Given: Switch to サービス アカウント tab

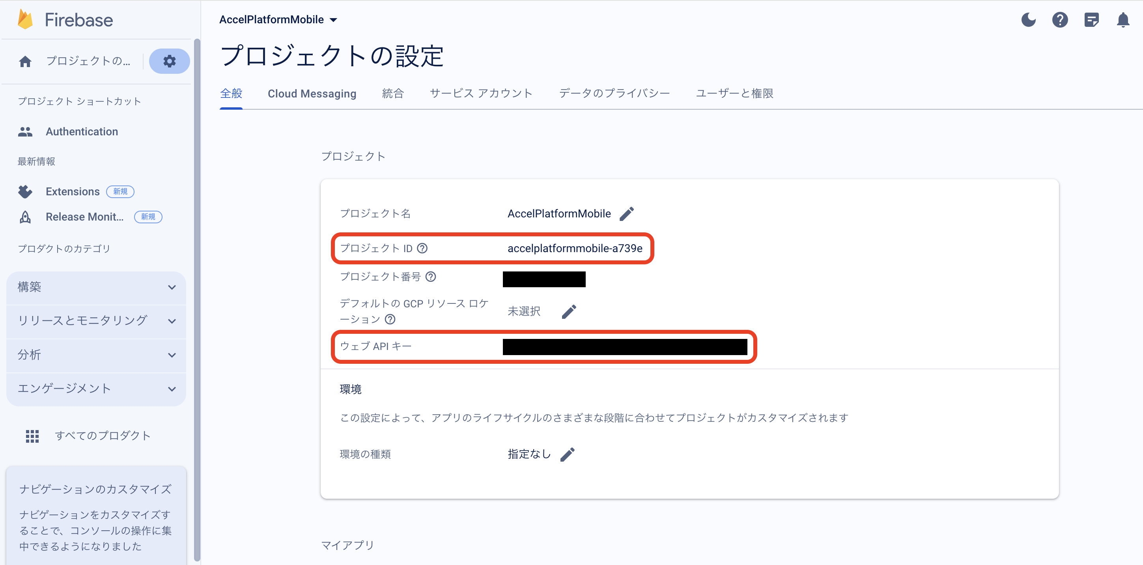Looking at the screenshot, I should click(x=481, y=94).
